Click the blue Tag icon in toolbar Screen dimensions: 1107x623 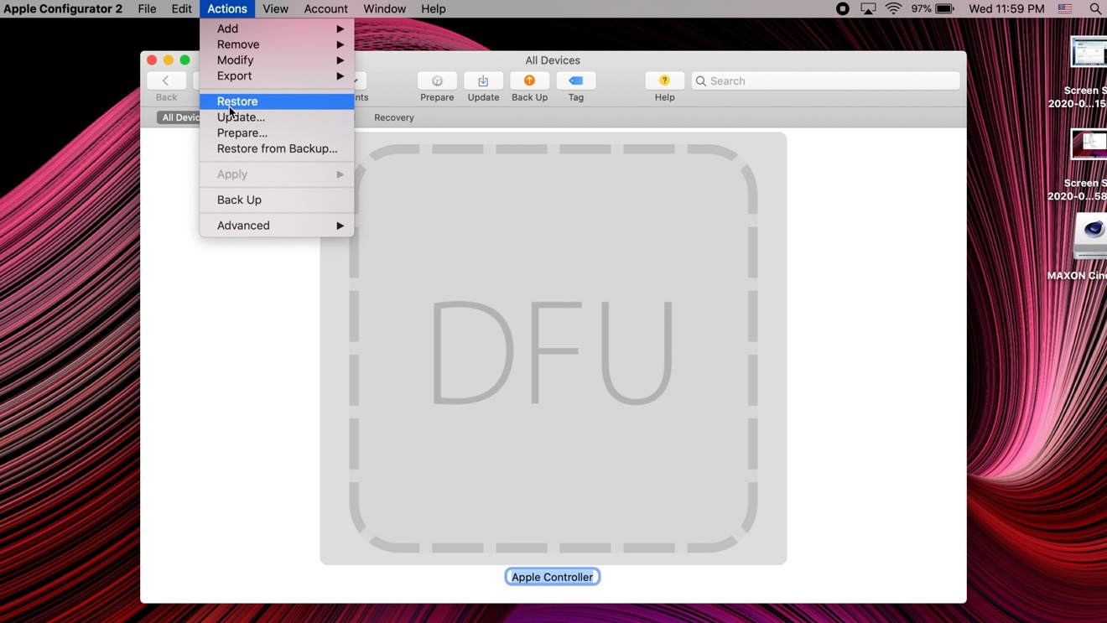click(x=576, y=80)
